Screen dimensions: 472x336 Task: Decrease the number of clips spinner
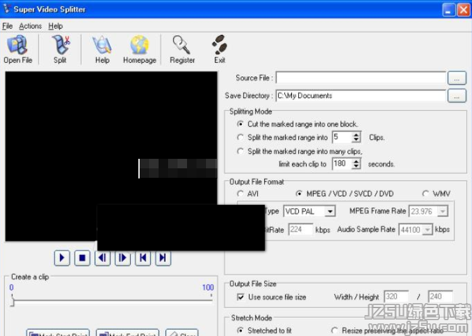[x=356, y=140]
